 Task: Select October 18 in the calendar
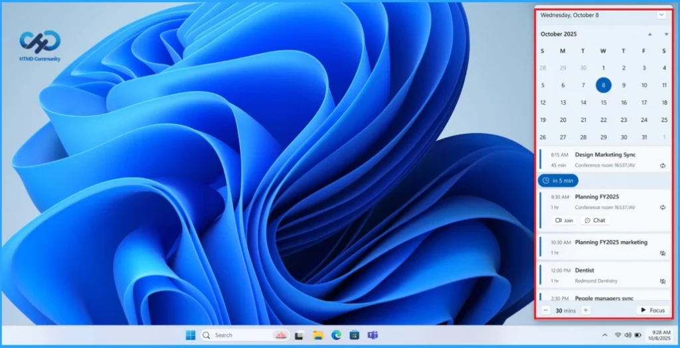pos(664,103)
